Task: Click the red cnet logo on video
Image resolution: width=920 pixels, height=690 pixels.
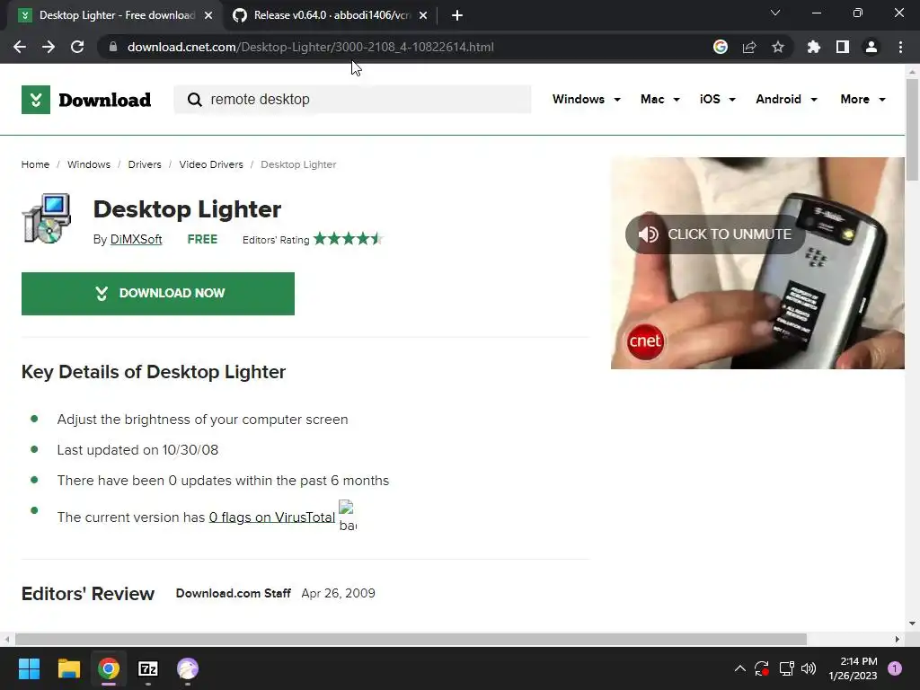Action: [645, 341]
